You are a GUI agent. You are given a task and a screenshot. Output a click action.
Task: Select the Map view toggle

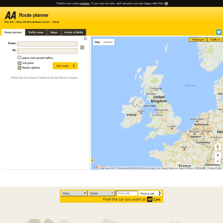97,42
